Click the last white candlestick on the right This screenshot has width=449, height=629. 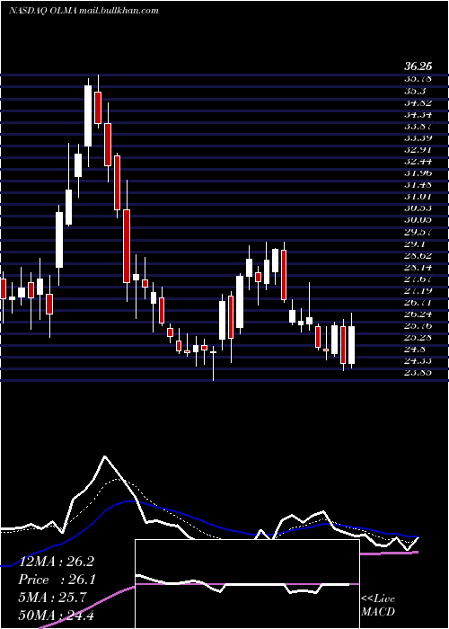(352, 345)
